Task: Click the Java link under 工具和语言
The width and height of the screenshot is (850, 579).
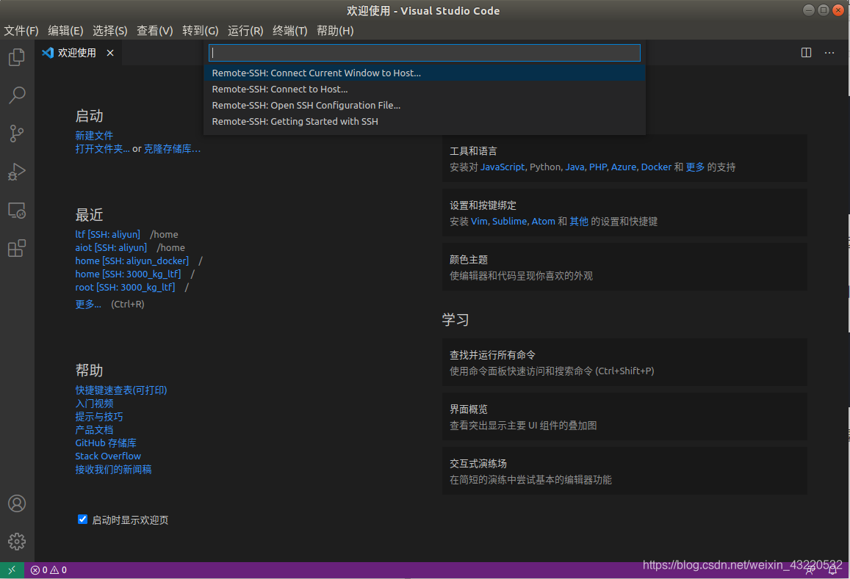Action: (575, 167)
